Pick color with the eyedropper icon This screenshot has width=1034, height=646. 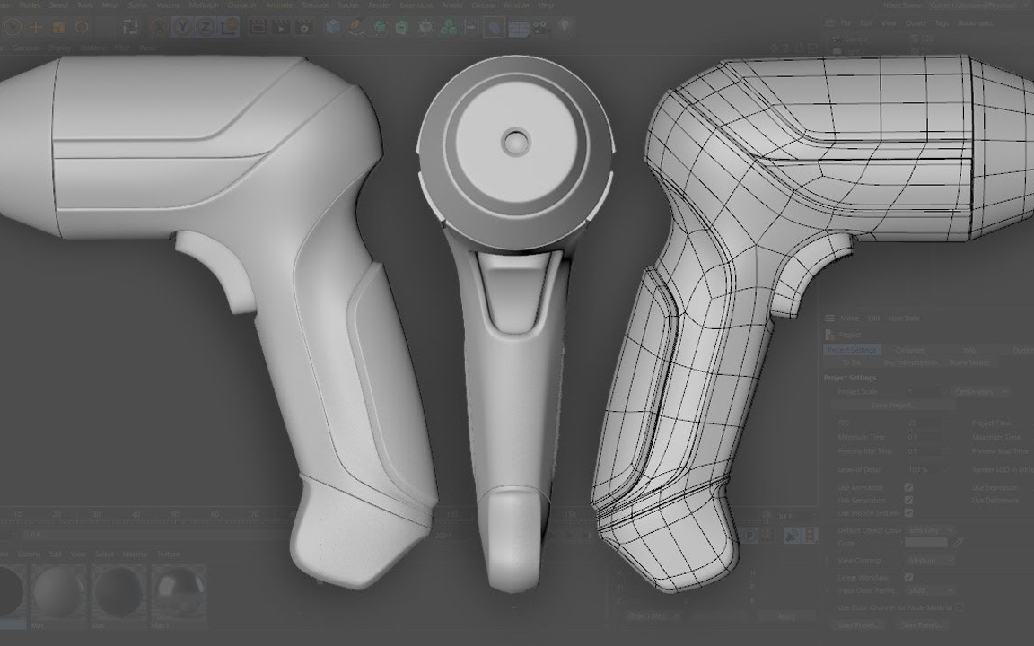click(x=958, y=543)
